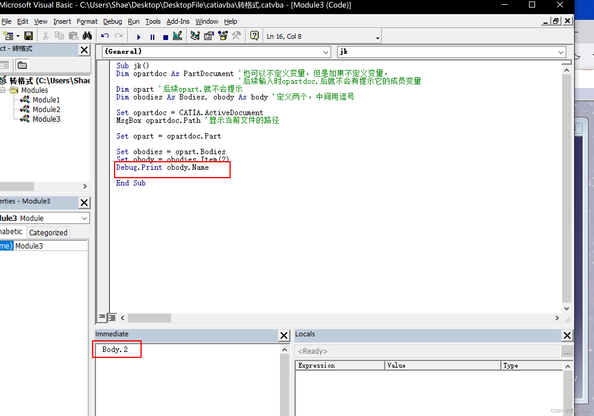Click the Expression column header in Locals
Image resolution: width=594 pixels, height=416 pixels.
coord(340,366)
